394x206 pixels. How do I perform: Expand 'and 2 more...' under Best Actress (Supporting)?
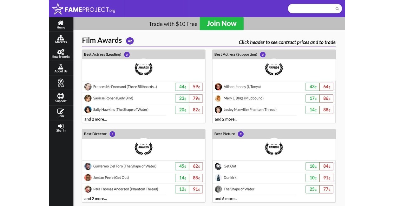click(226, 119)
